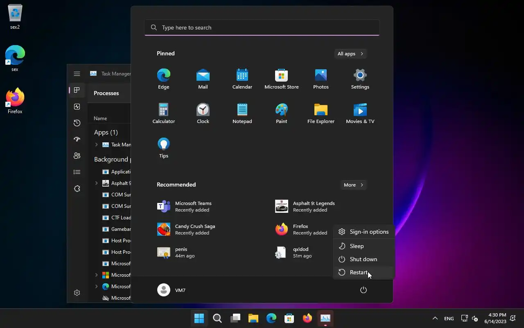Expand the Microsoft row with the Edge icon
Image resolution: width=524 pixels, height=328 pixels.
coord(97,287)
